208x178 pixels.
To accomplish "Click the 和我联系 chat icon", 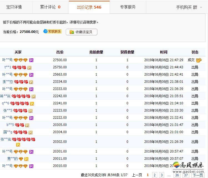I will 52,32.
